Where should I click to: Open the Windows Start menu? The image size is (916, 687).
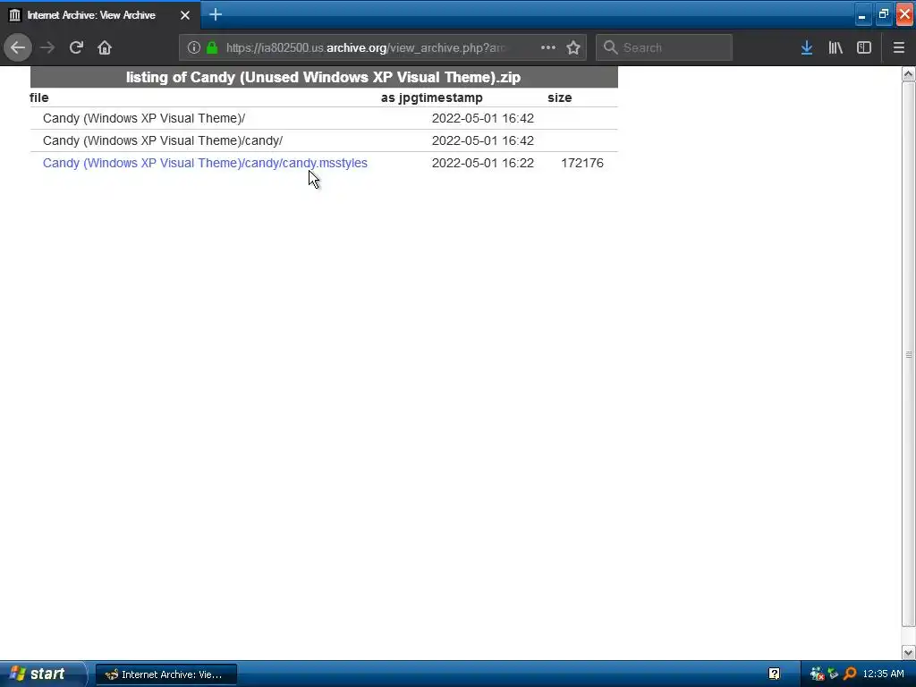[x=43, y=674]
